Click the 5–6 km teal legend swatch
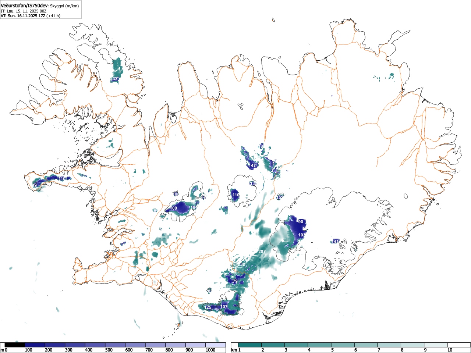This screenshot has width=471, height=353. (x=343, y=345)
